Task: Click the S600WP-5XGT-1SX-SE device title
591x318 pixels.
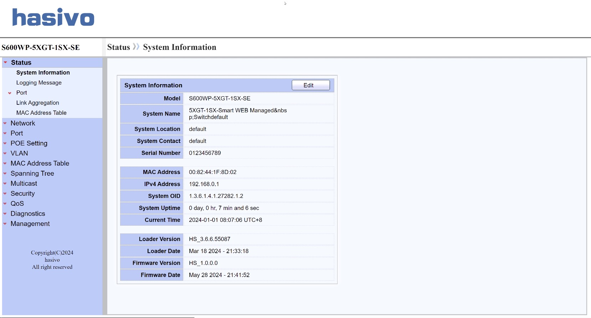Action: 41,47
